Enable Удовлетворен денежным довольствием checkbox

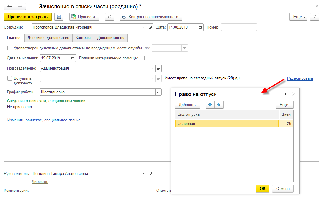click(x=10, y=48)
